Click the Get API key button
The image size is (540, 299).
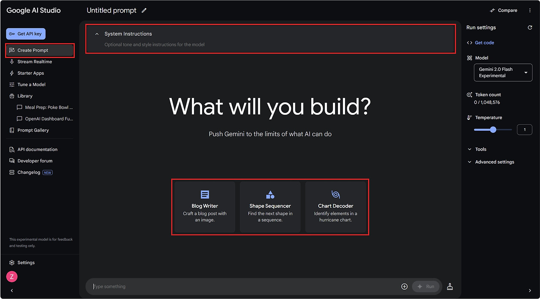point(26,34)
